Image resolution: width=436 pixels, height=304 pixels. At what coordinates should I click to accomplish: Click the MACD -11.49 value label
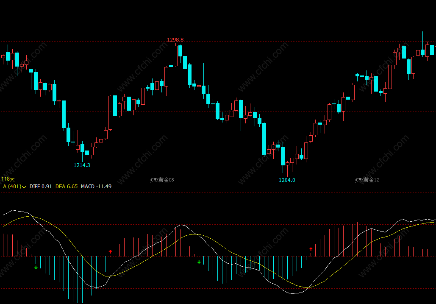[x=96, y=187]
